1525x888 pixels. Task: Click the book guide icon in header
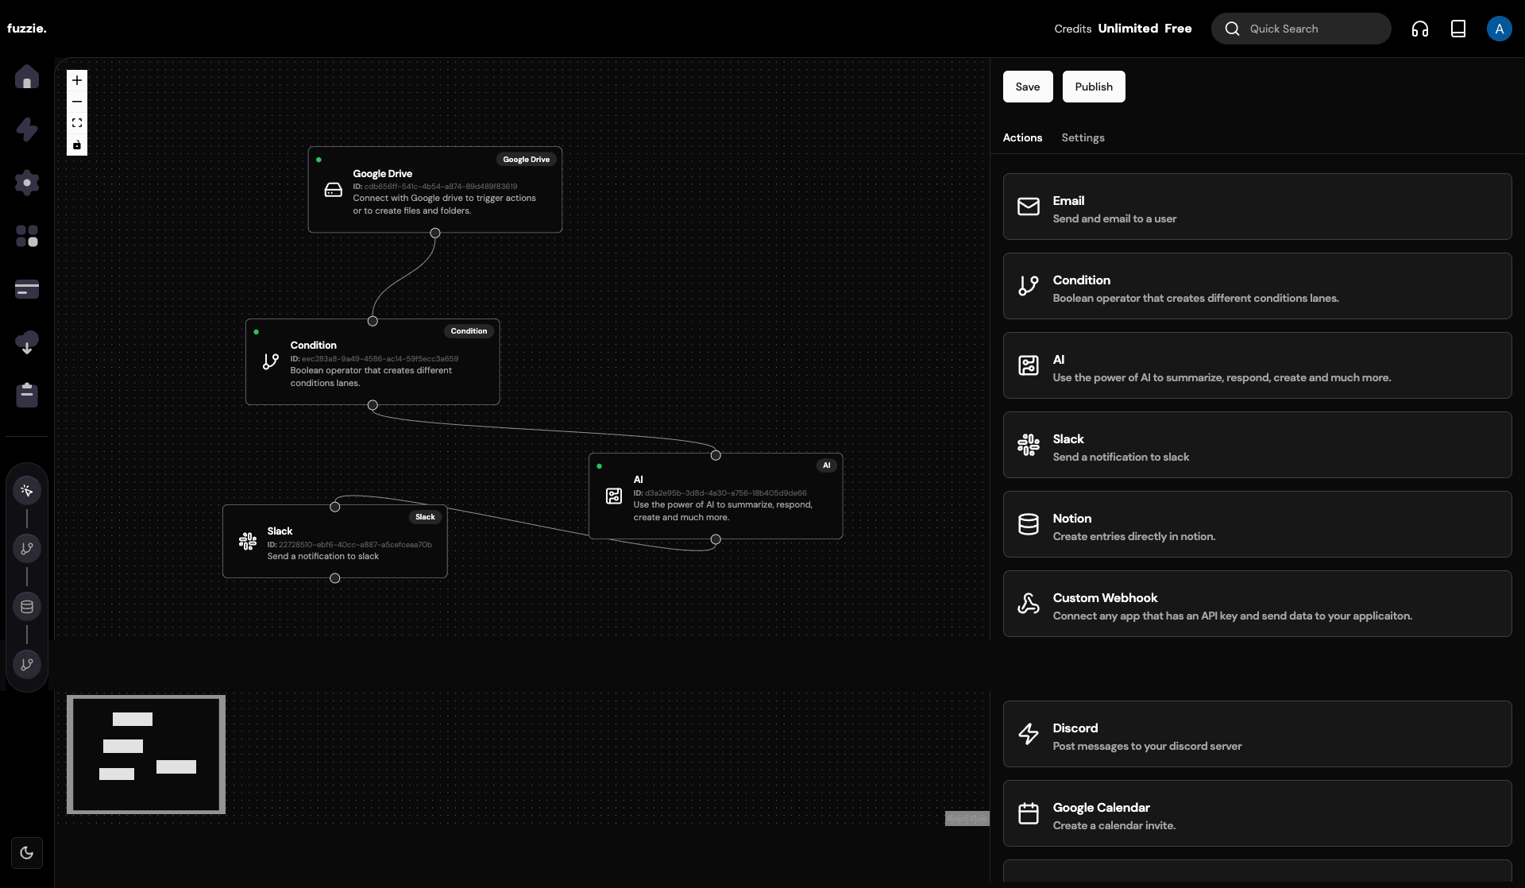pyautogui.click(x=1458, y=29)
